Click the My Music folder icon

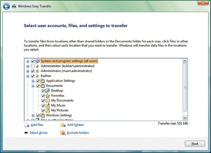click(48, 105)
